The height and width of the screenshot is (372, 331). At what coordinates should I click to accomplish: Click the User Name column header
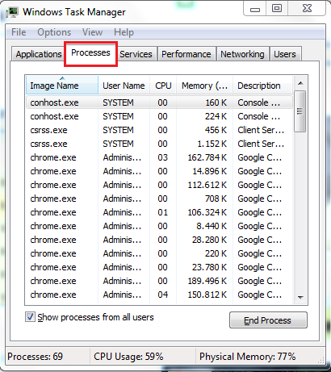124,86
